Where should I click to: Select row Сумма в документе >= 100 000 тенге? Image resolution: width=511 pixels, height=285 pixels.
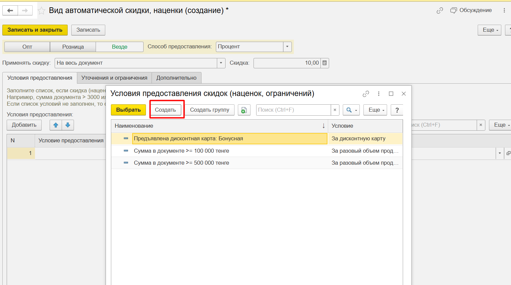pos(182,151)
